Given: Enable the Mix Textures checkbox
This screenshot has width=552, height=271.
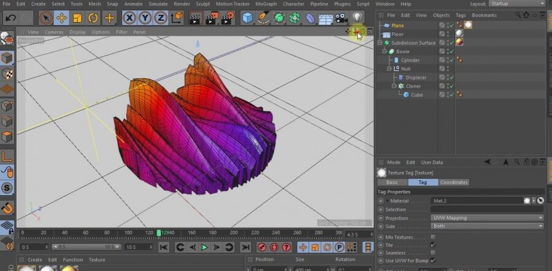Looking at the screenshot, I should click(433, 237).
